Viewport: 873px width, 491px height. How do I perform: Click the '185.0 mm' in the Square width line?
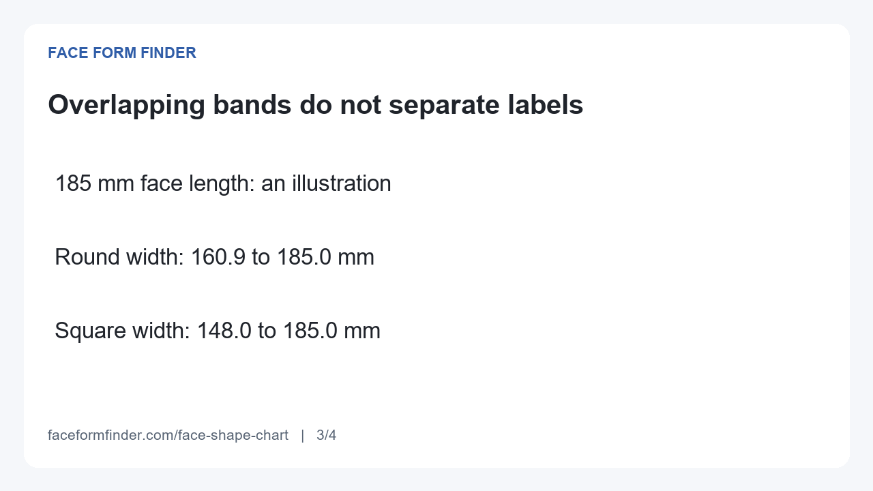pyautogui.click(x=331, y=331)
